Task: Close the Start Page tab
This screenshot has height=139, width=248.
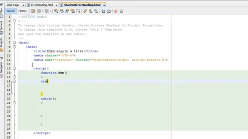Action: pyautogui.click(x=23, y=5)
